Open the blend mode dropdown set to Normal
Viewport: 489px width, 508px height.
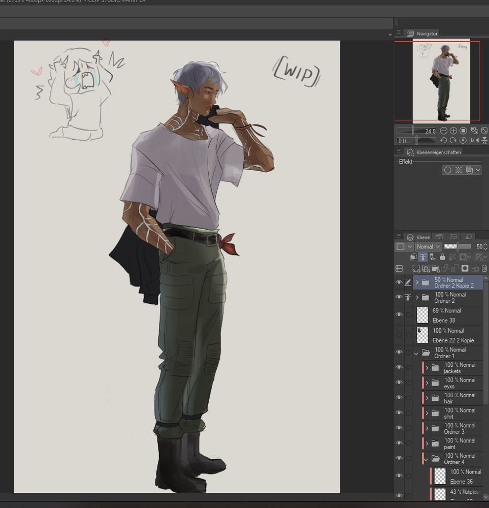428,246
